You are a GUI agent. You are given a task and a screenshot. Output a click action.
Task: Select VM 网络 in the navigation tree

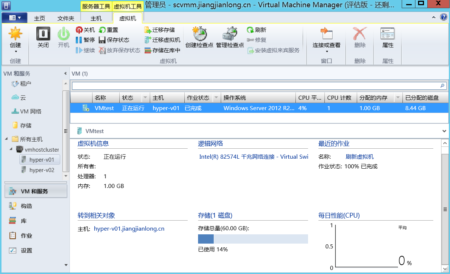[26, 111]
